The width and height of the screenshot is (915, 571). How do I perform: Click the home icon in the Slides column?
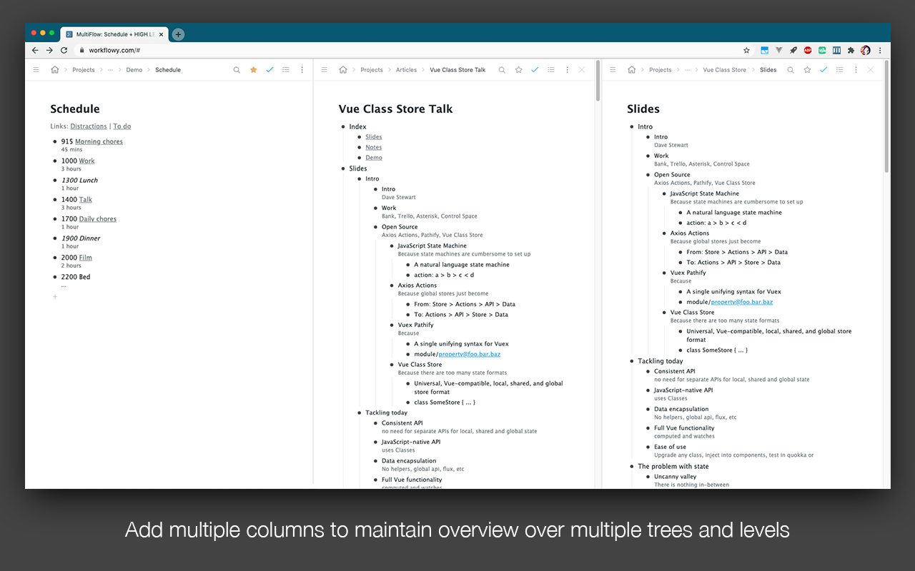click(x=631, y=69)
